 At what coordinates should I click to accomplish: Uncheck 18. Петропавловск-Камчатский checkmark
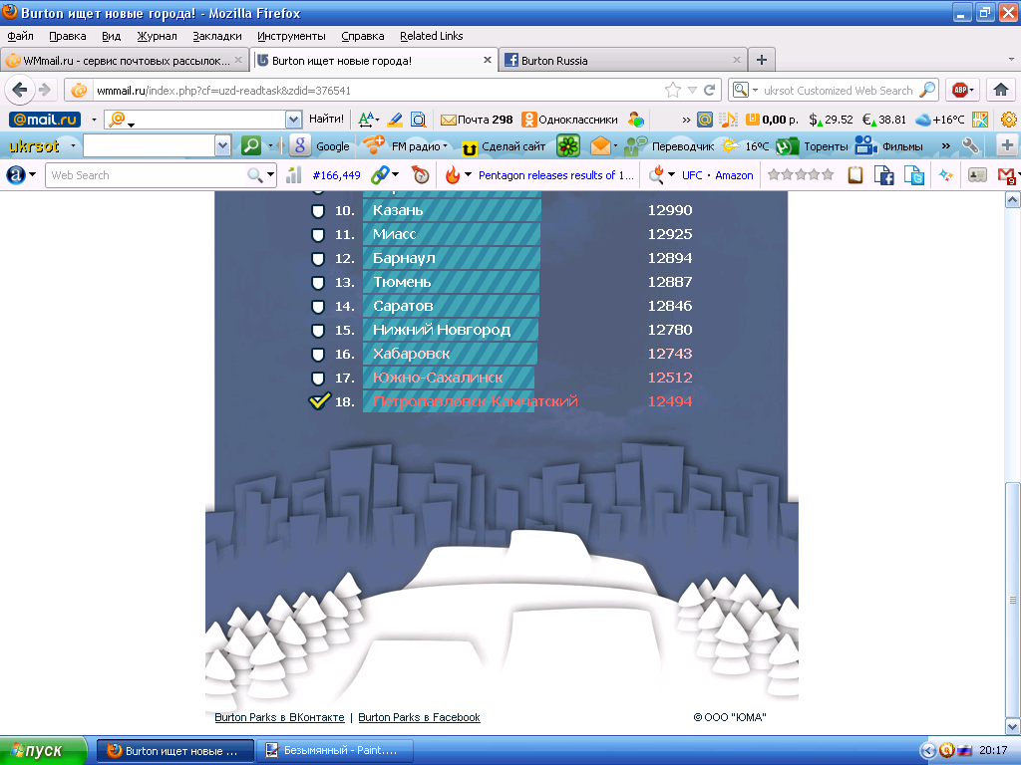click(318, 400)
